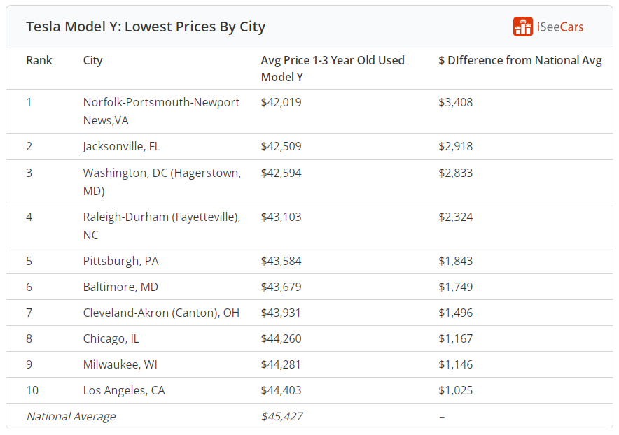Open the iSeeCars brand link
The image size is (619, 435).
[x=548, y=27]
